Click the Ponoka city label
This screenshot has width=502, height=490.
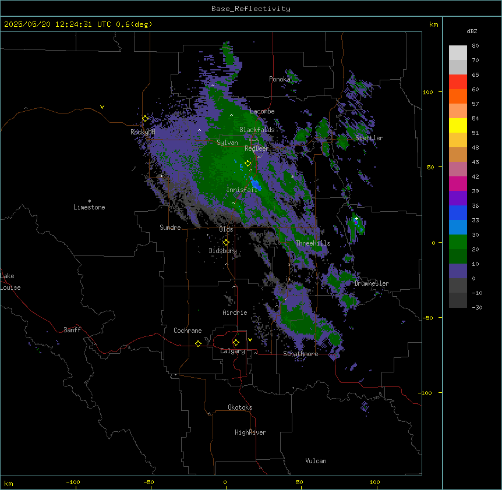click(x=280, y=79)
